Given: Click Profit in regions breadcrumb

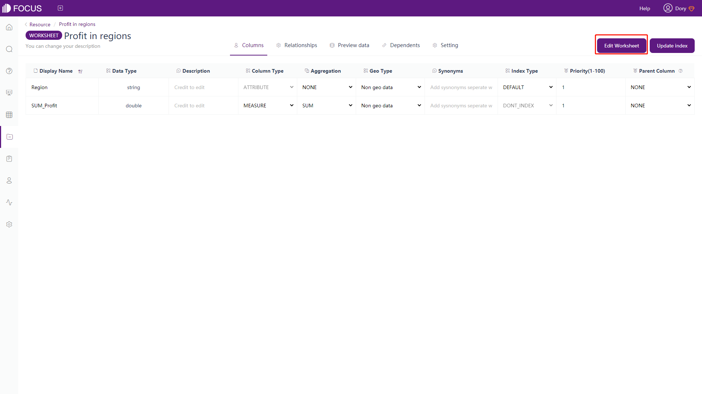Looking at the screenshot, I should pos(77,24).
